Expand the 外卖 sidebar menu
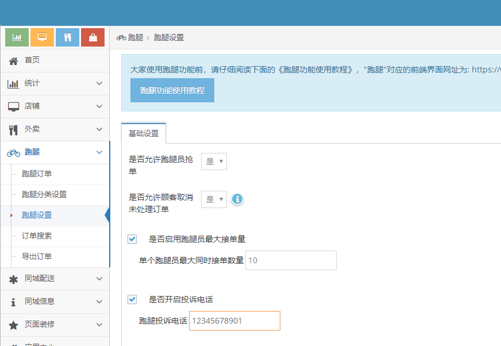Image resolution: width=501 pixels, height=346 pixels. [x=55, y=129]
